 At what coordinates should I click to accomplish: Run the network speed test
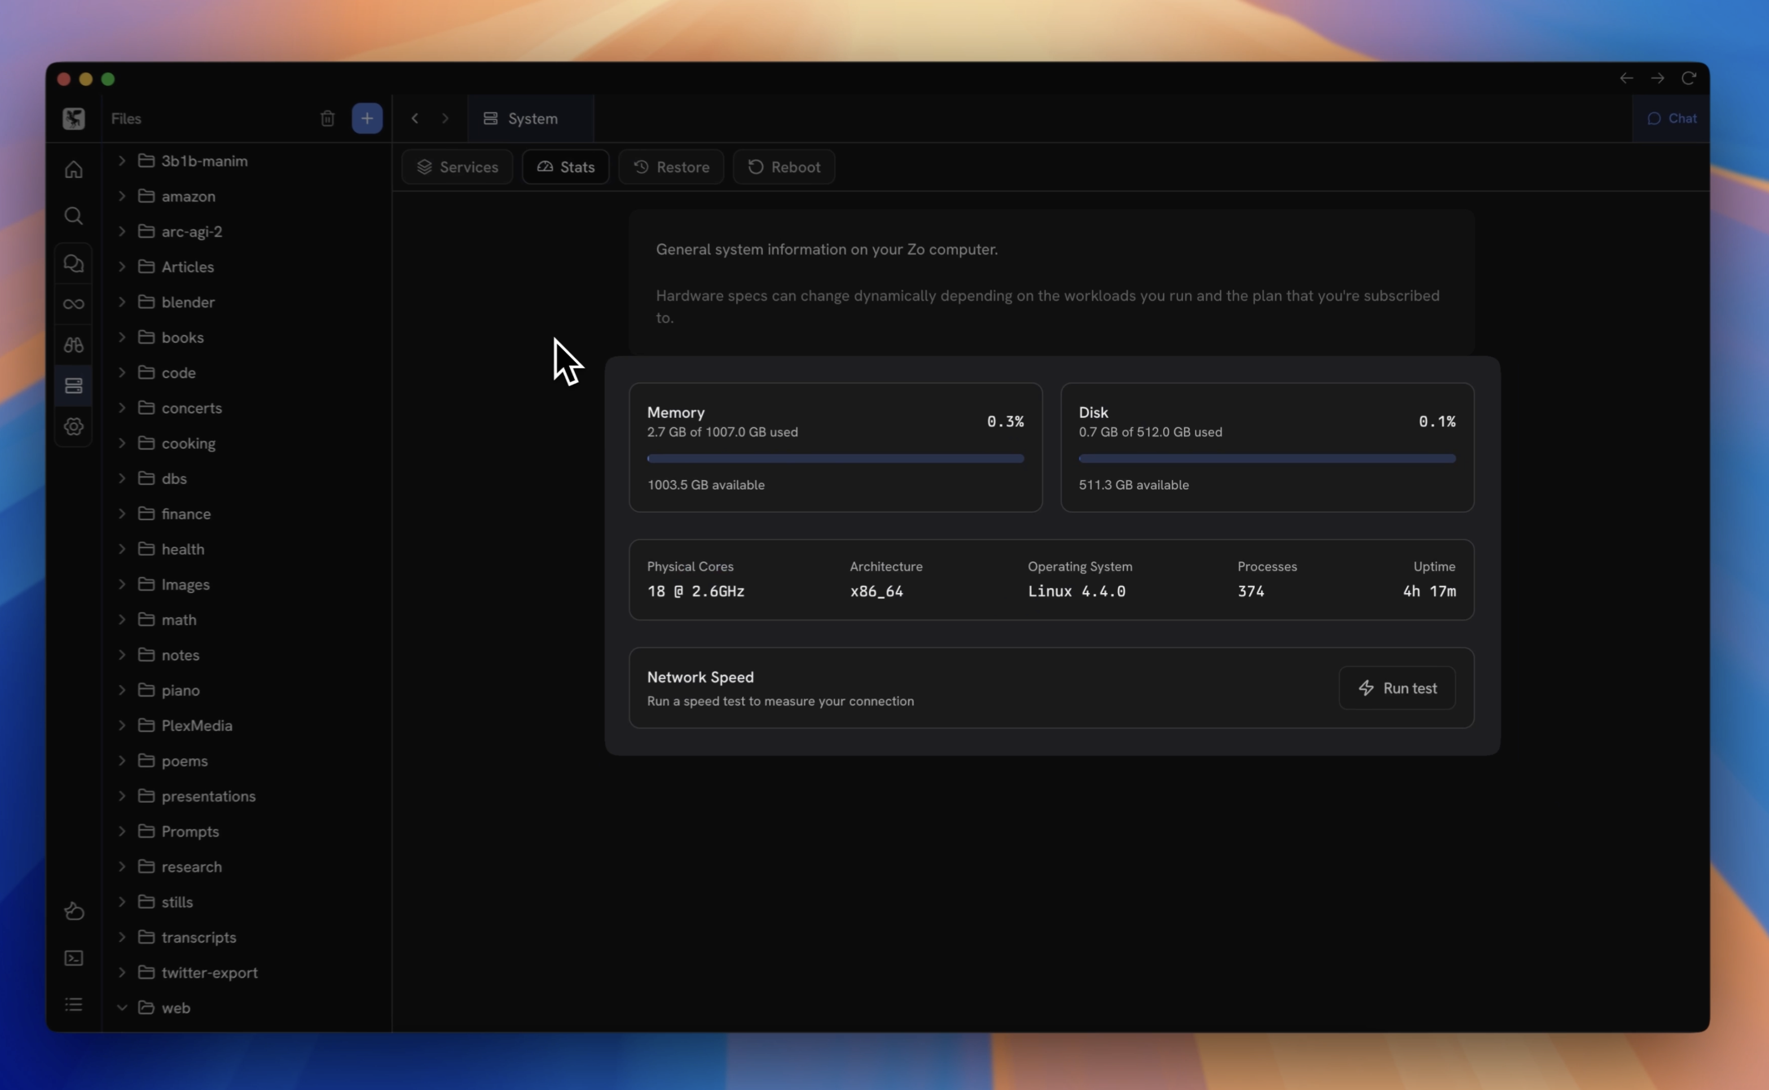pos(1397,688)
